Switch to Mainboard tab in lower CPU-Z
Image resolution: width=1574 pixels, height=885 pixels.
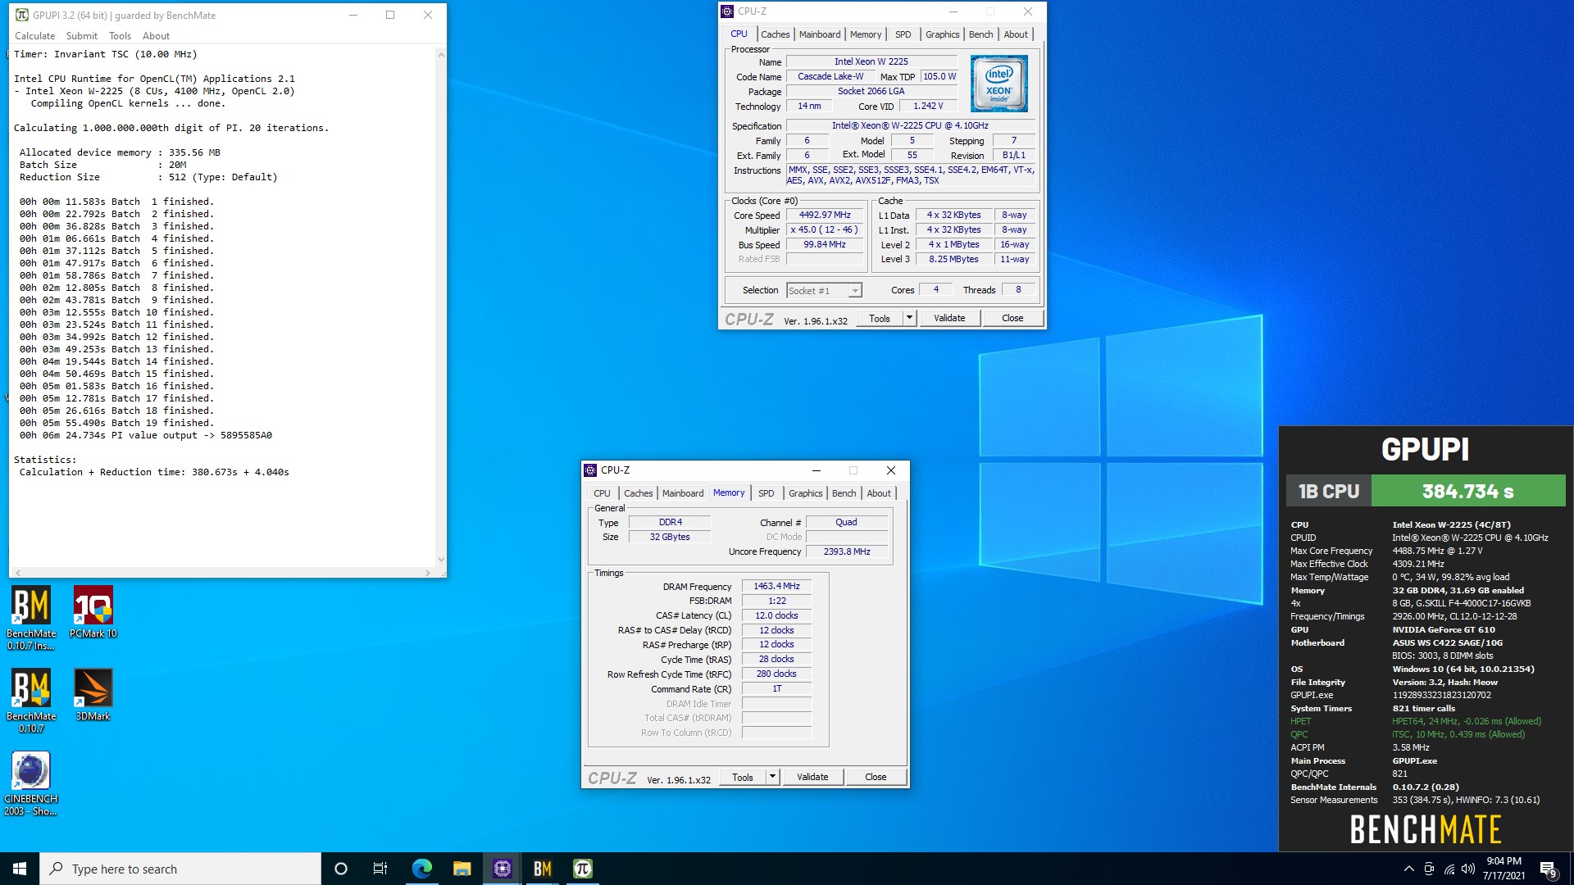point(683,493)
